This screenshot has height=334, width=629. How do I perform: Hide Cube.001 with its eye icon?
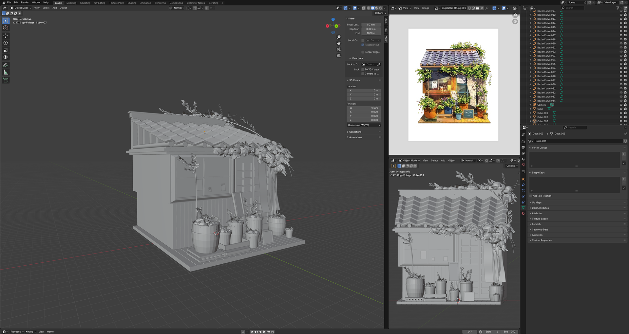point(621,113)
